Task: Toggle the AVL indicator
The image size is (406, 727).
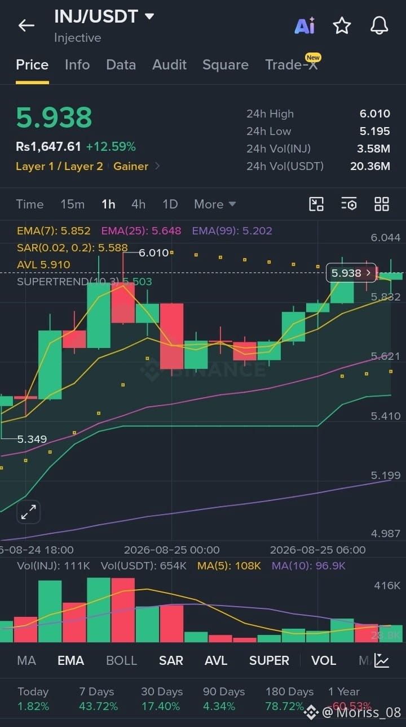Action: [x=216, y=660]
